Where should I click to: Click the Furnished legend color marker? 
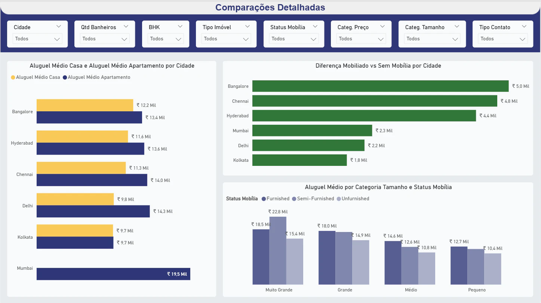coord(264,199)
